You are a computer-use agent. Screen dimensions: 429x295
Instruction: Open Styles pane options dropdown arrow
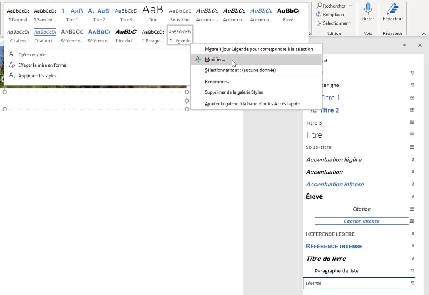[404, 46]
